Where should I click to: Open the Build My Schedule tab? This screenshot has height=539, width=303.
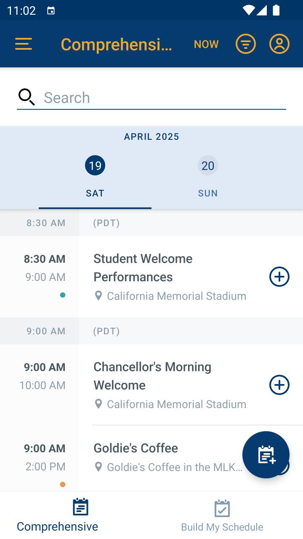pyautogui.click(x=222, y=515)
